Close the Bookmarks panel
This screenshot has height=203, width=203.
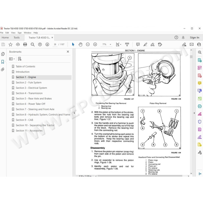(x=68, y=52)
